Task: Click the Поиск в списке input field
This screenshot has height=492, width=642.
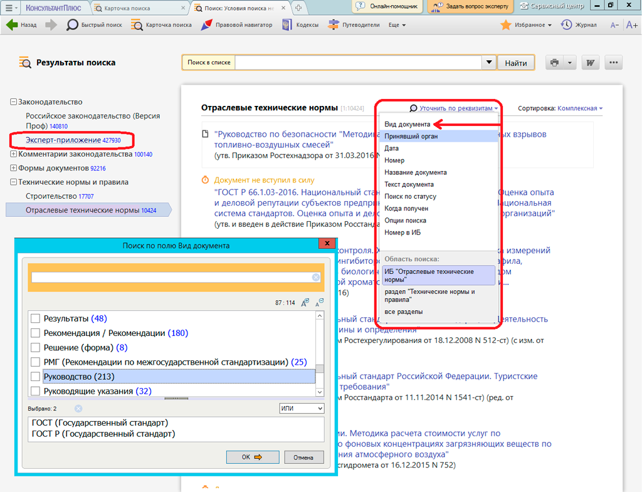Action: click(x=358, y=63)
